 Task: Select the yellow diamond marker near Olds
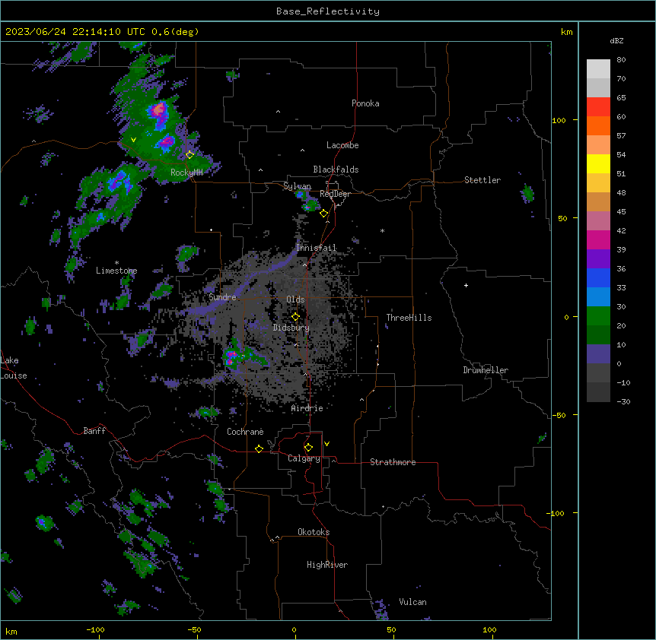[295, 317]
